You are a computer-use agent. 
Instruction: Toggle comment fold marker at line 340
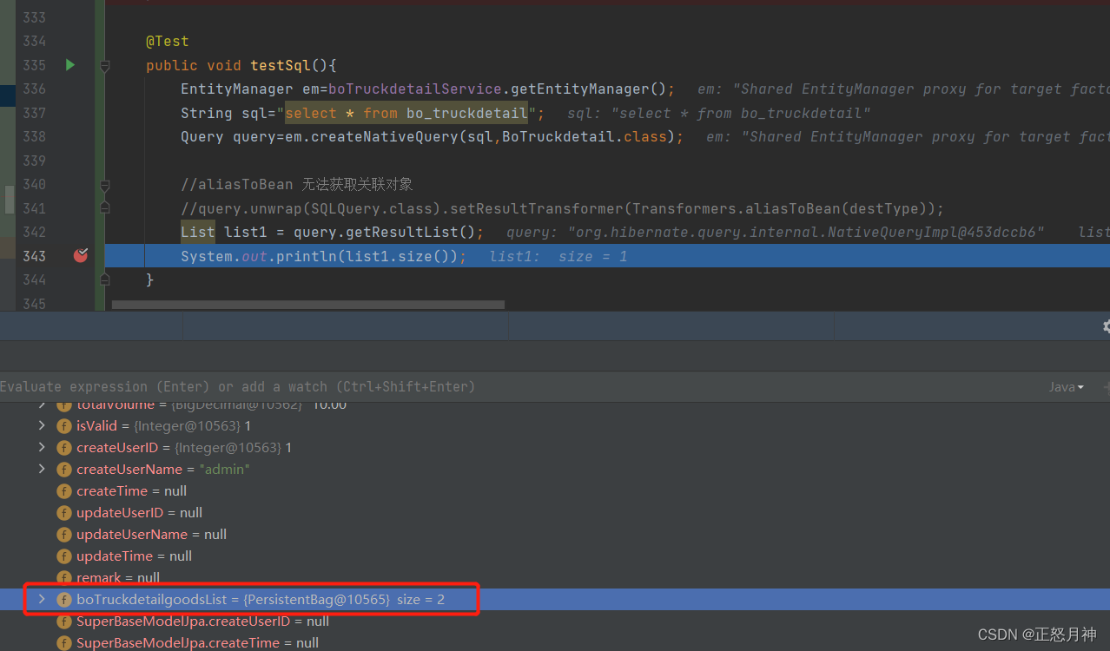tap(104, 185)
